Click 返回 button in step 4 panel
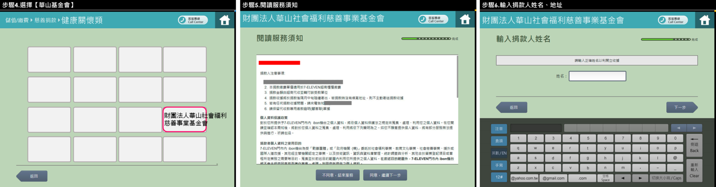Viewport: 716px width, 187px height. pos(32,176)
